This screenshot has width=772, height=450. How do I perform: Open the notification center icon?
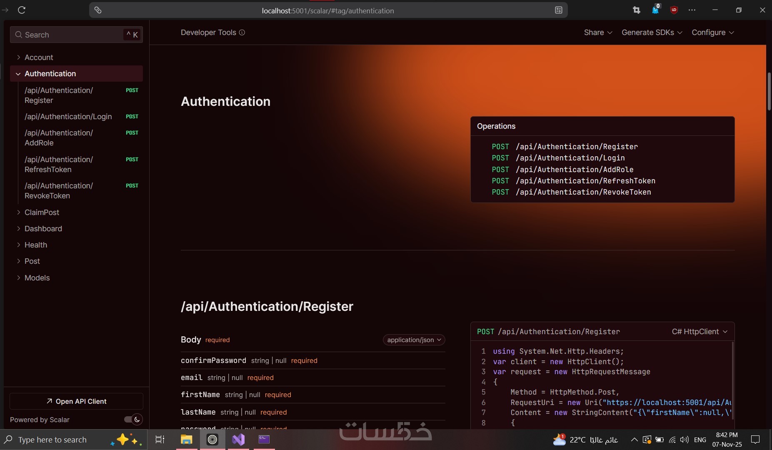pos(755,440)
